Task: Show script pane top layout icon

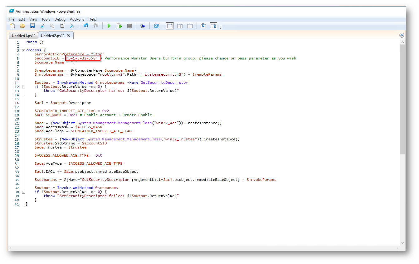Action: tap(170, 26)
